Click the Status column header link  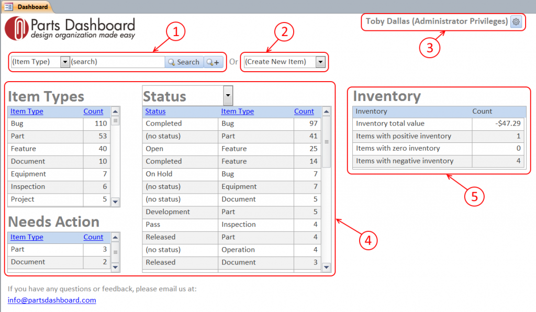point(155,112)
